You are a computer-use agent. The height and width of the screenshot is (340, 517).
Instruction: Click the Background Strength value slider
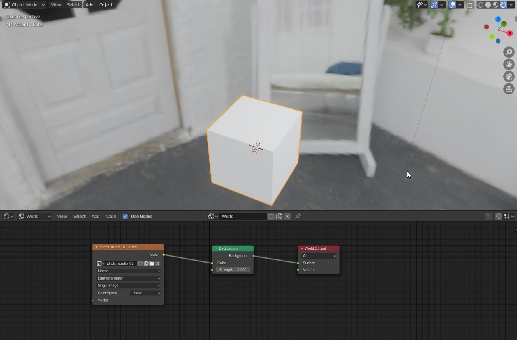point(233,270)
